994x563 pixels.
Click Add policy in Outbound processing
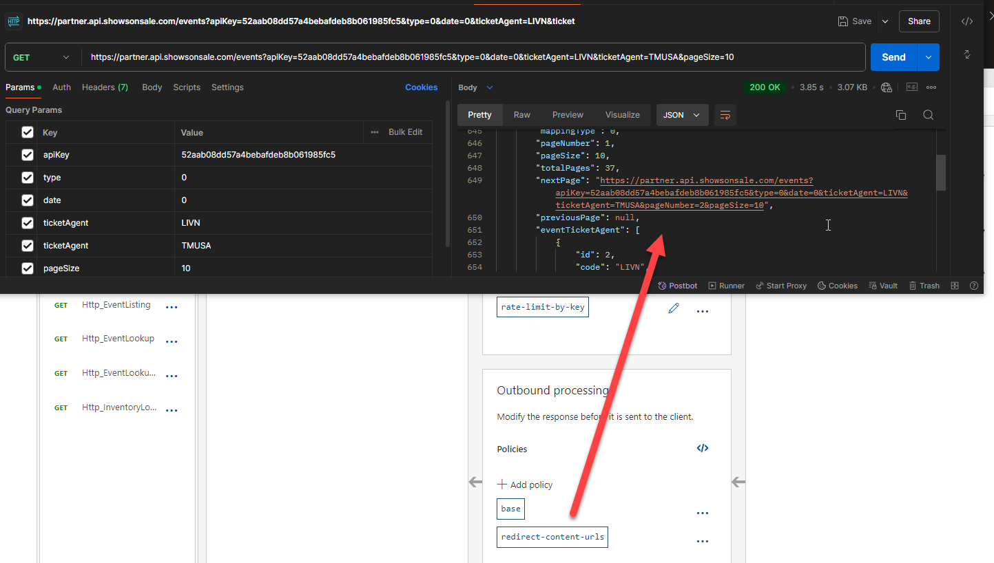(x=525, y=485)
